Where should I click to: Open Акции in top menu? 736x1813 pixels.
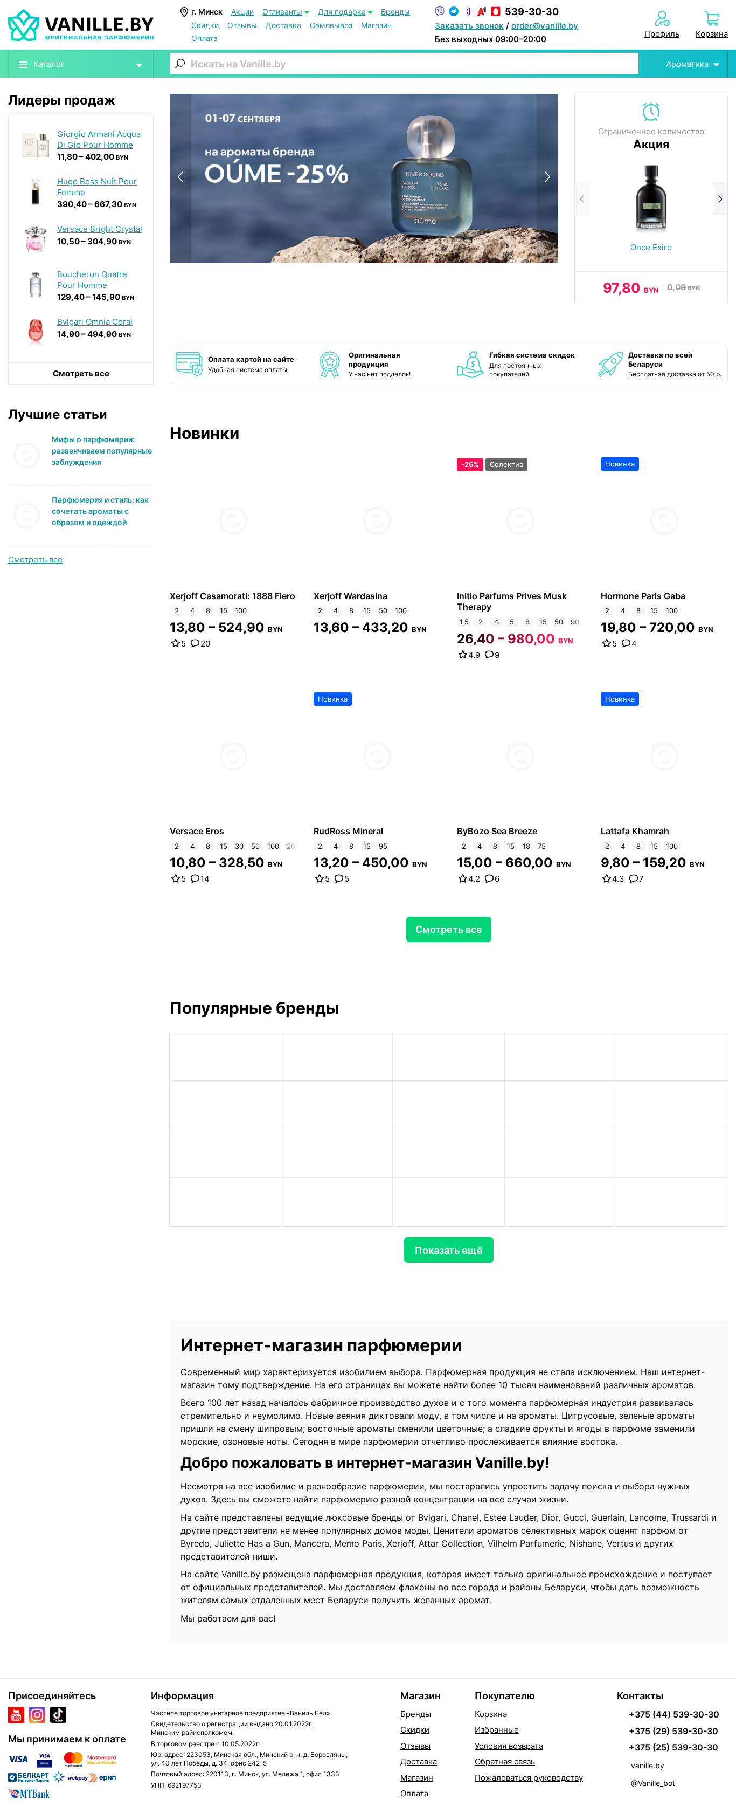click(x=242, y=12)
